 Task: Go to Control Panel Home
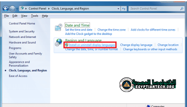[x=22, y=24]
